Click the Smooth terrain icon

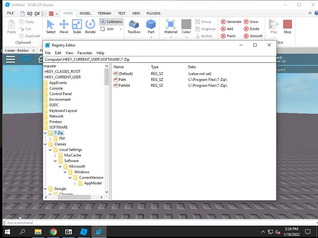(246, 36)
